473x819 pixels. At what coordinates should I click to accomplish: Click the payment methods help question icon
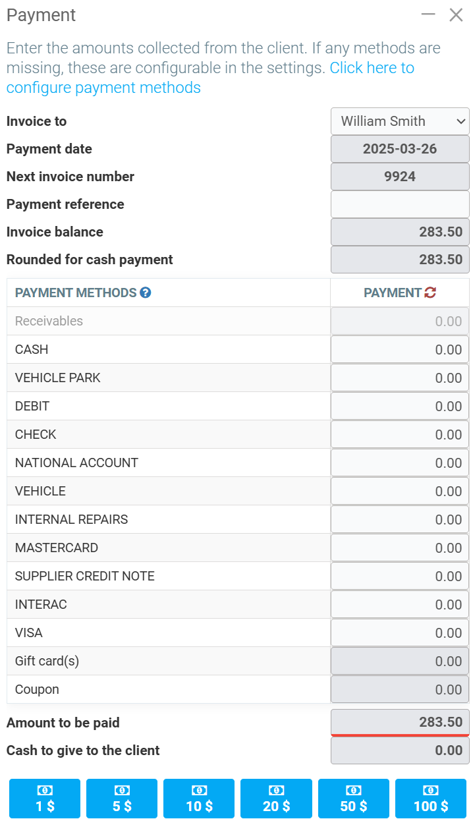coord(146,293)
